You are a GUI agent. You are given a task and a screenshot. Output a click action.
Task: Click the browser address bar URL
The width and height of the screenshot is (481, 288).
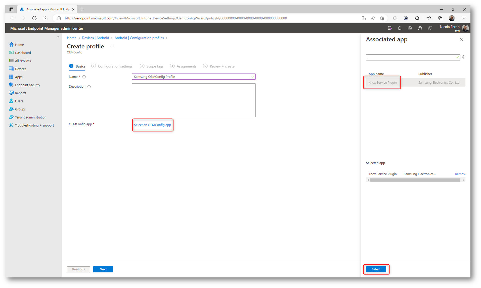176,18
